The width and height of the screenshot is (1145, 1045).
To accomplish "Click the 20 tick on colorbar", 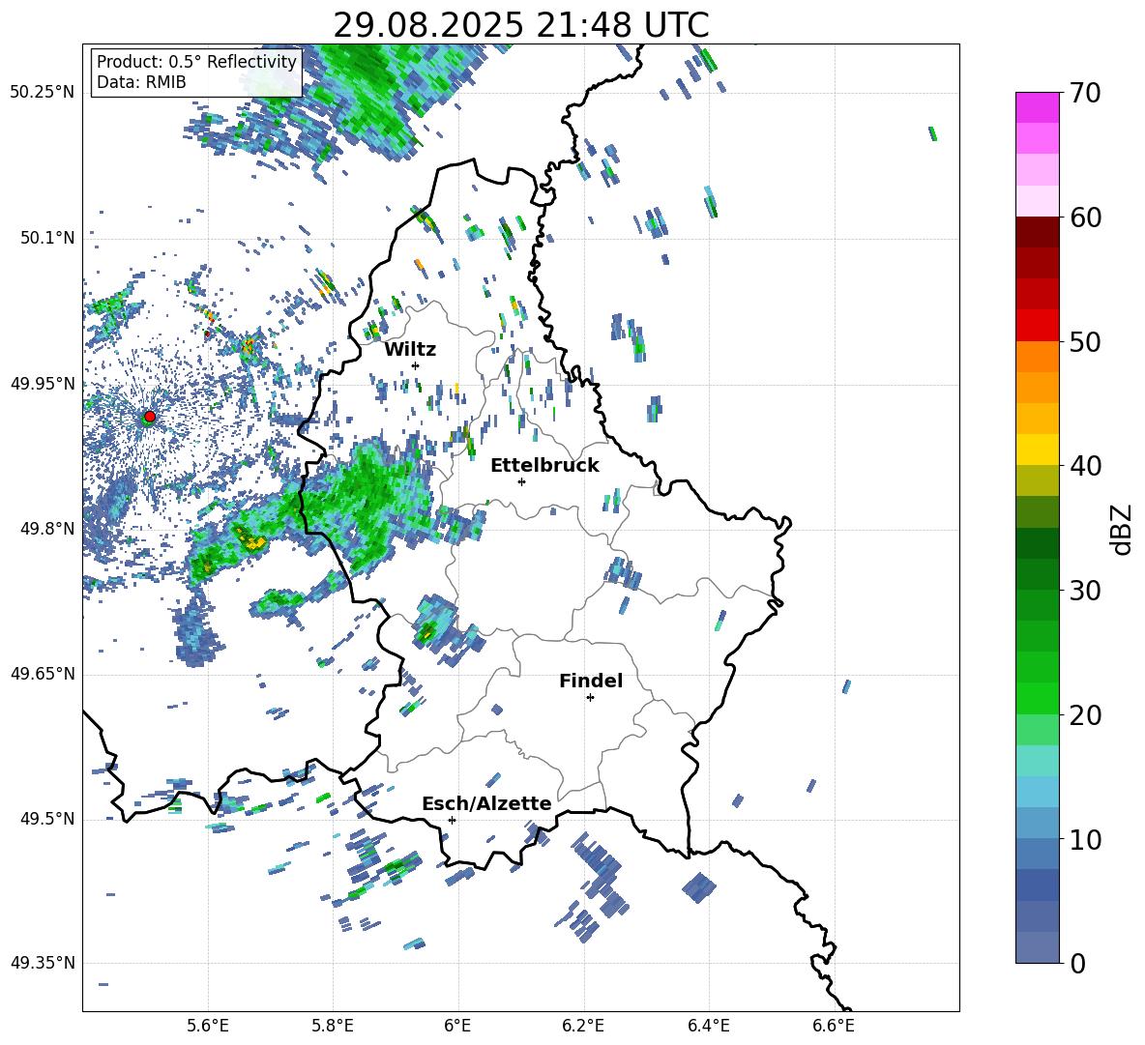I will 1085,714.
